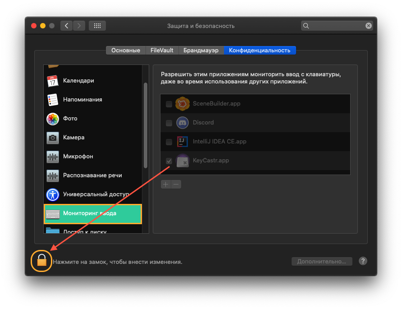Select the Мониторинг ввода row text

point(90,213)
